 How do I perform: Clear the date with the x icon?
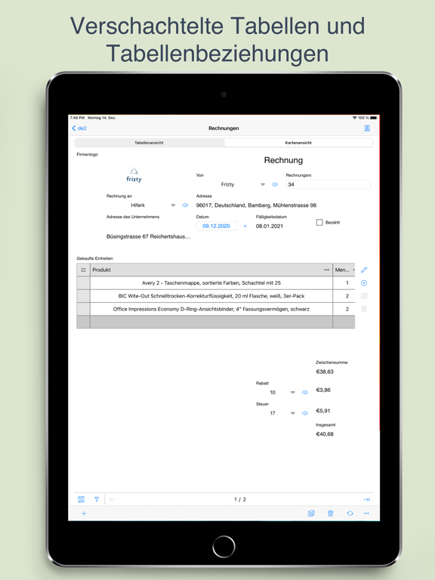click(x=245, y=226)
